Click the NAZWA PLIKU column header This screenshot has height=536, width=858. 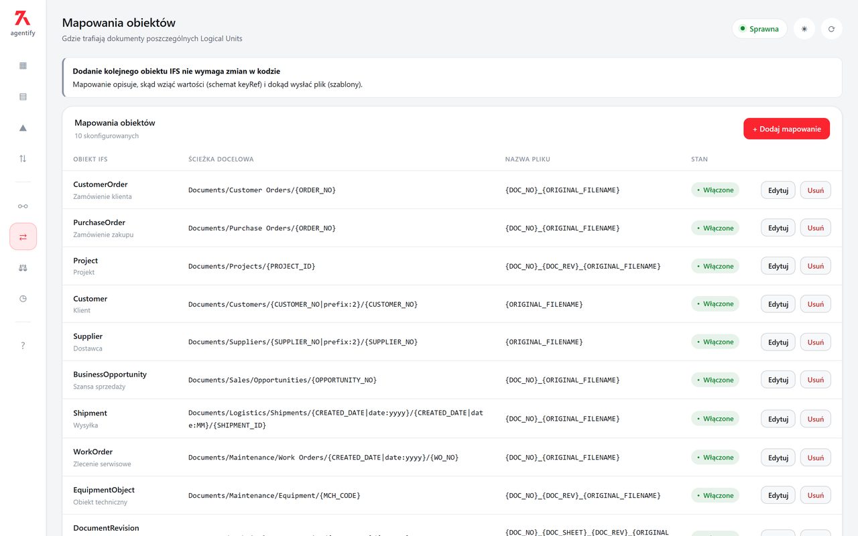(528, 159)
